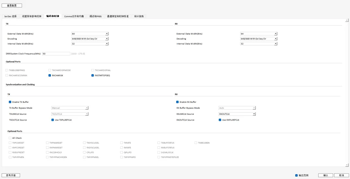Open RXUSRCLK Source dropdown

pyautogui.click(x=237, y=114)
